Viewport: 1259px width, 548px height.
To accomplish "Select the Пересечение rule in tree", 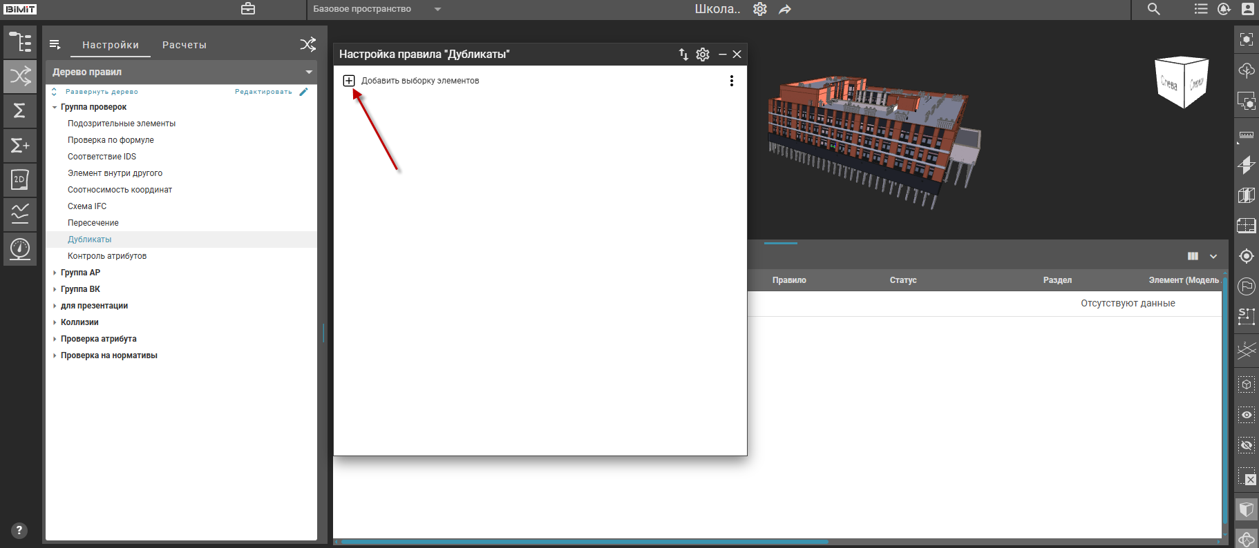I will tap(93, 223).
